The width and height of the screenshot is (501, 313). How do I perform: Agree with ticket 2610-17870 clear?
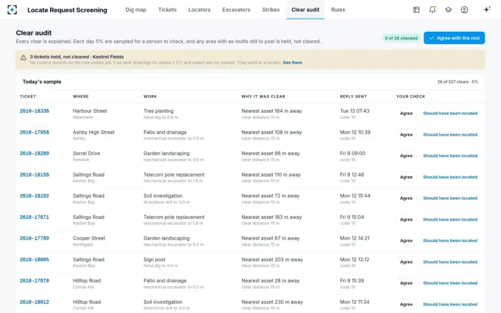coord(406,283)
